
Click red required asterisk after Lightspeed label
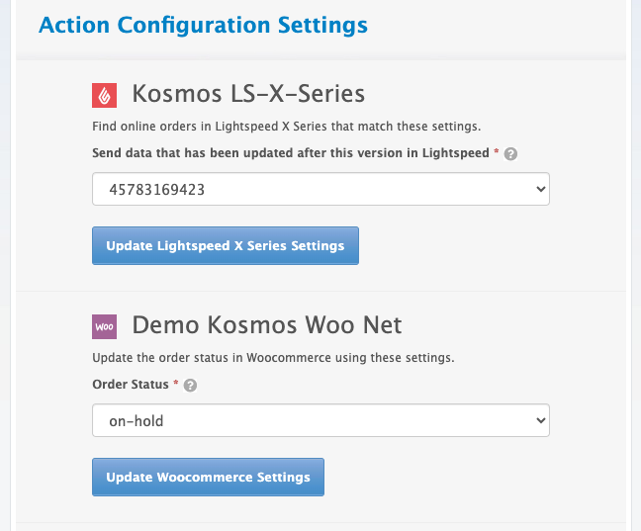pyautogui.click(x=497, y=153)
